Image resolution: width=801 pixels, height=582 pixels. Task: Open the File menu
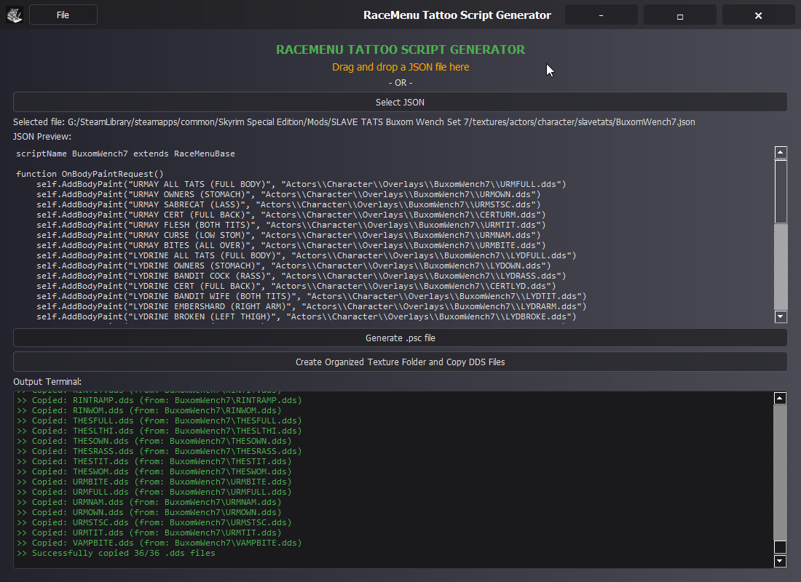pos(63,15)
